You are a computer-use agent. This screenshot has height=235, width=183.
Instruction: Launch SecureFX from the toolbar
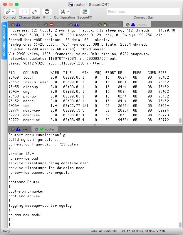(85, 11)
